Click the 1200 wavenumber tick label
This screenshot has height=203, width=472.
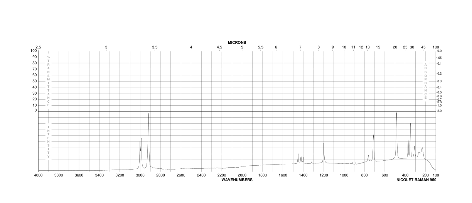324,175
